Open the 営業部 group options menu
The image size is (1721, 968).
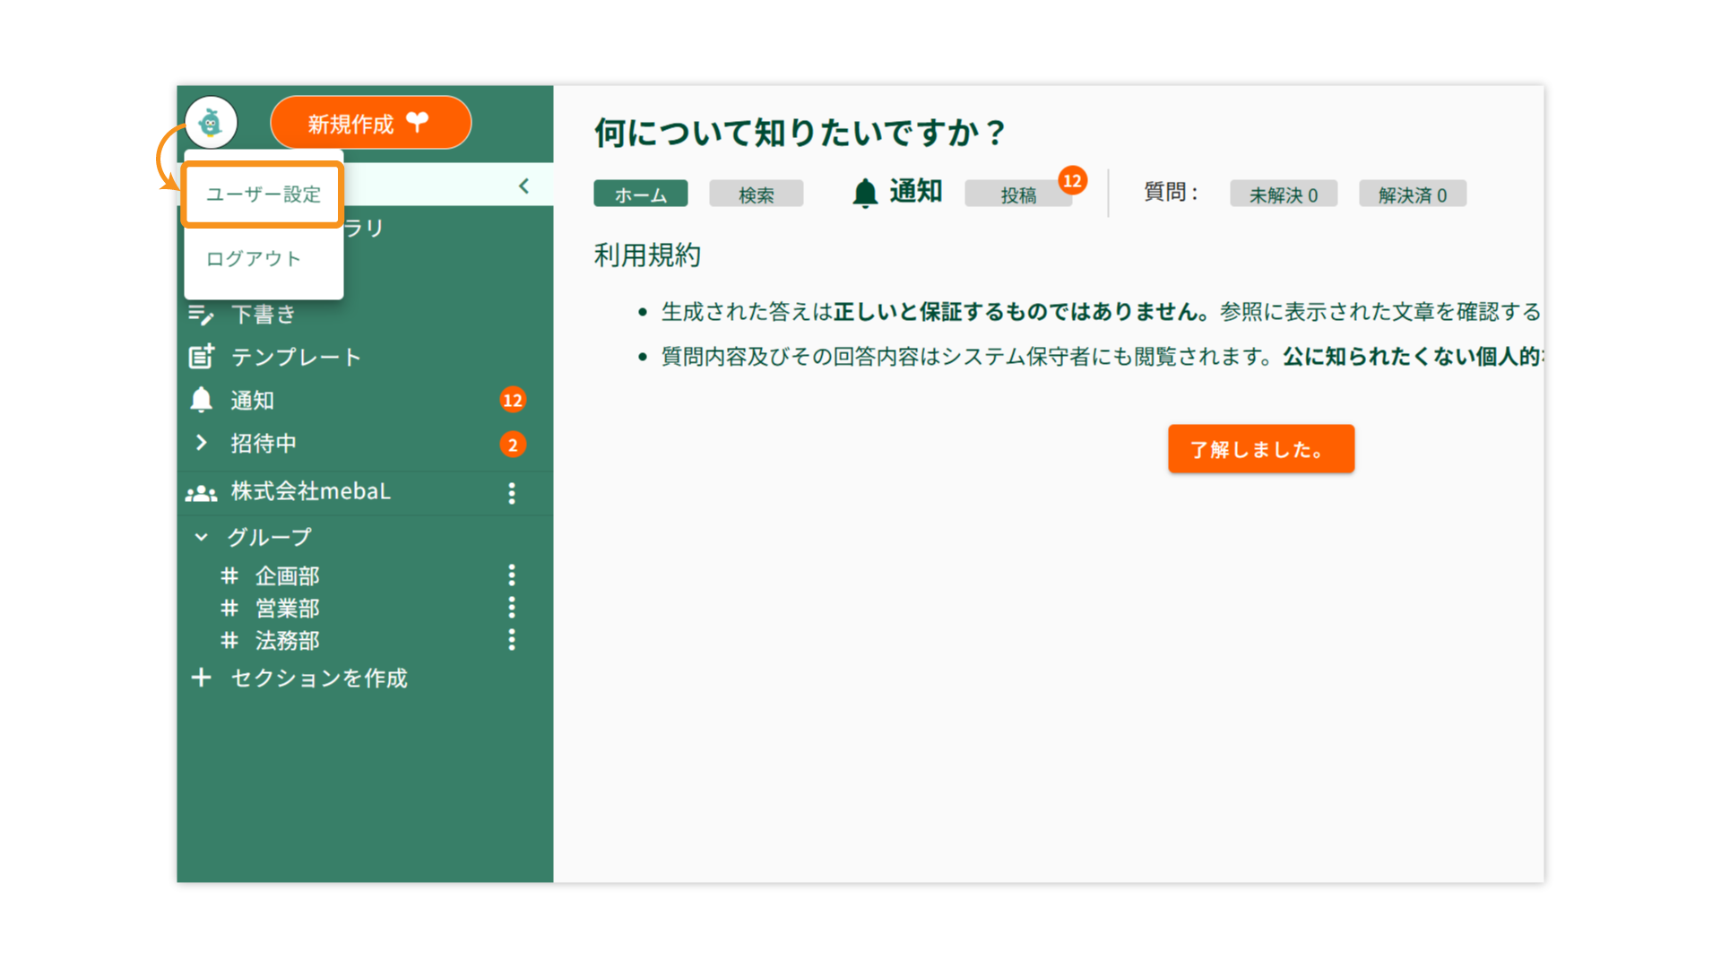(512, 608)
